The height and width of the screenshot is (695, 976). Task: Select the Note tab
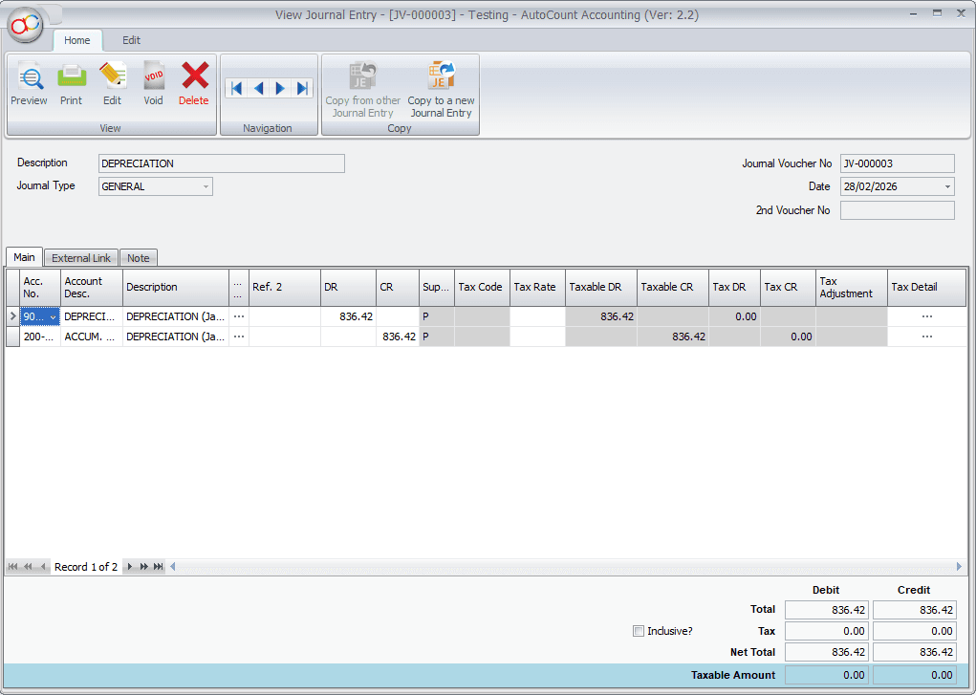(139, 258)
